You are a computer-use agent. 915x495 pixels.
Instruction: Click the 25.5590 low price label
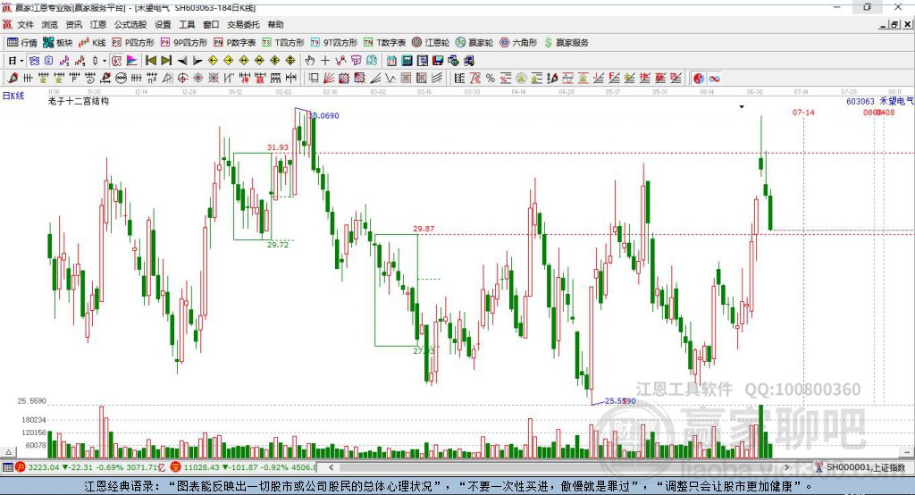pos(620,401)
